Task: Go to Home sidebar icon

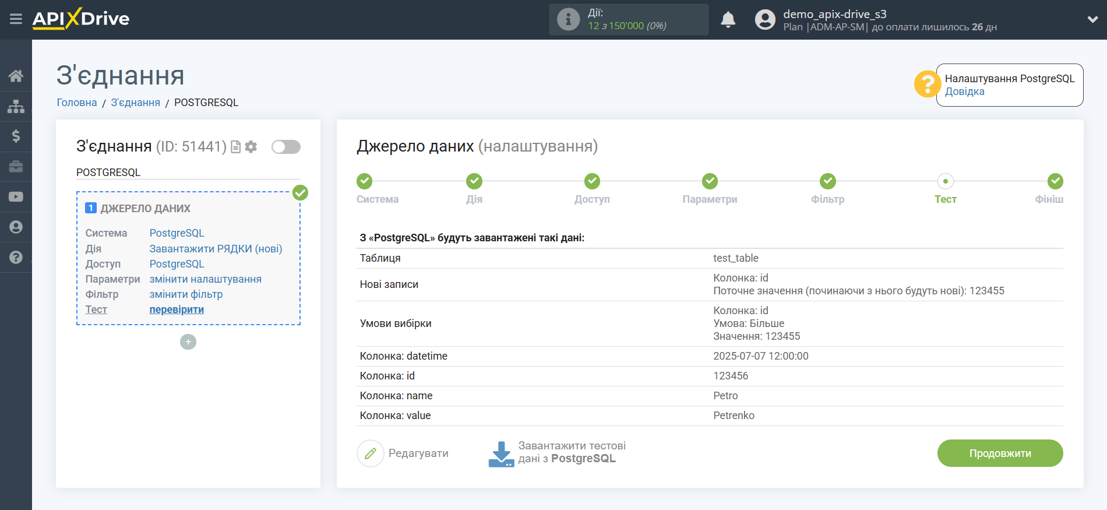Action: pyautogui.click(x=16, y=76)
